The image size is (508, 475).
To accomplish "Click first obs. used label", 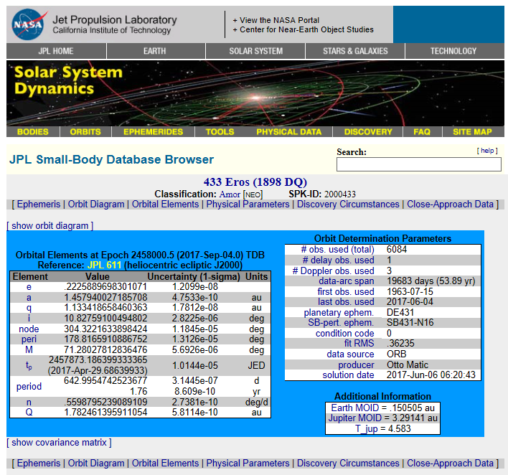I will (346, 291).
